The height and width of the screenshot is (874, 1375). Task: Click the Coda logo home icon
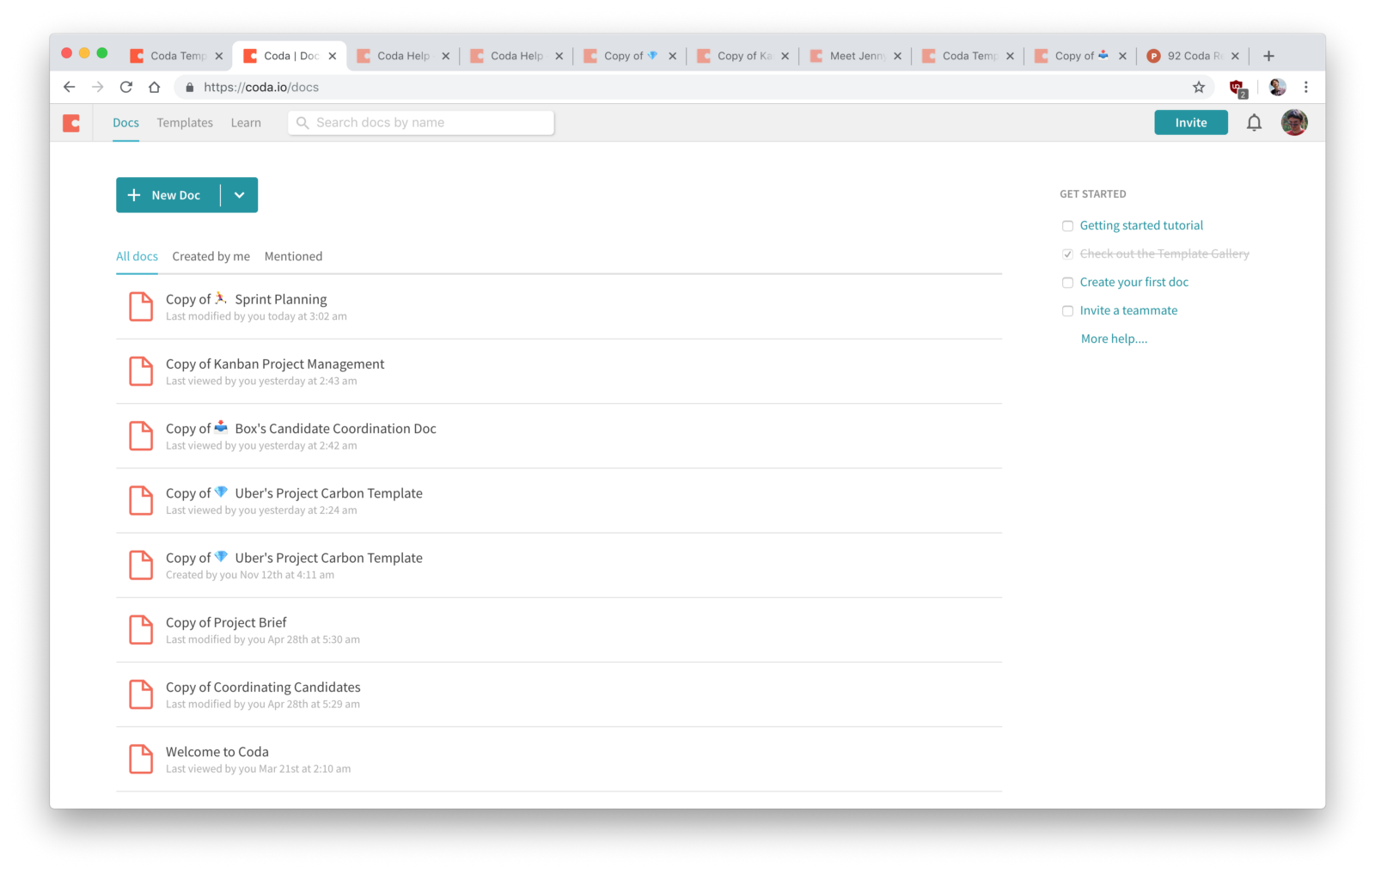point(71,123)
